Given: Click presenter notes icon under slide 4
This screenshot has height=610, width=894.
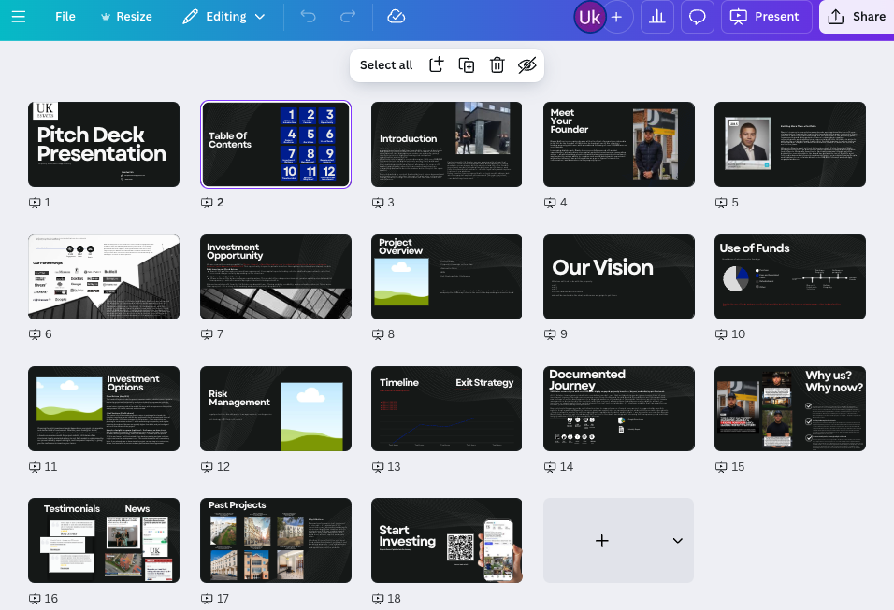Looking at the screenshot, I should (550, 202).
